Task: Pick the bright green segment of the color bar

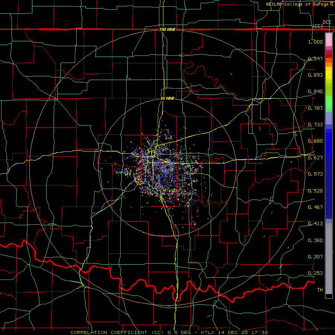Action: (x=329, y=102)
